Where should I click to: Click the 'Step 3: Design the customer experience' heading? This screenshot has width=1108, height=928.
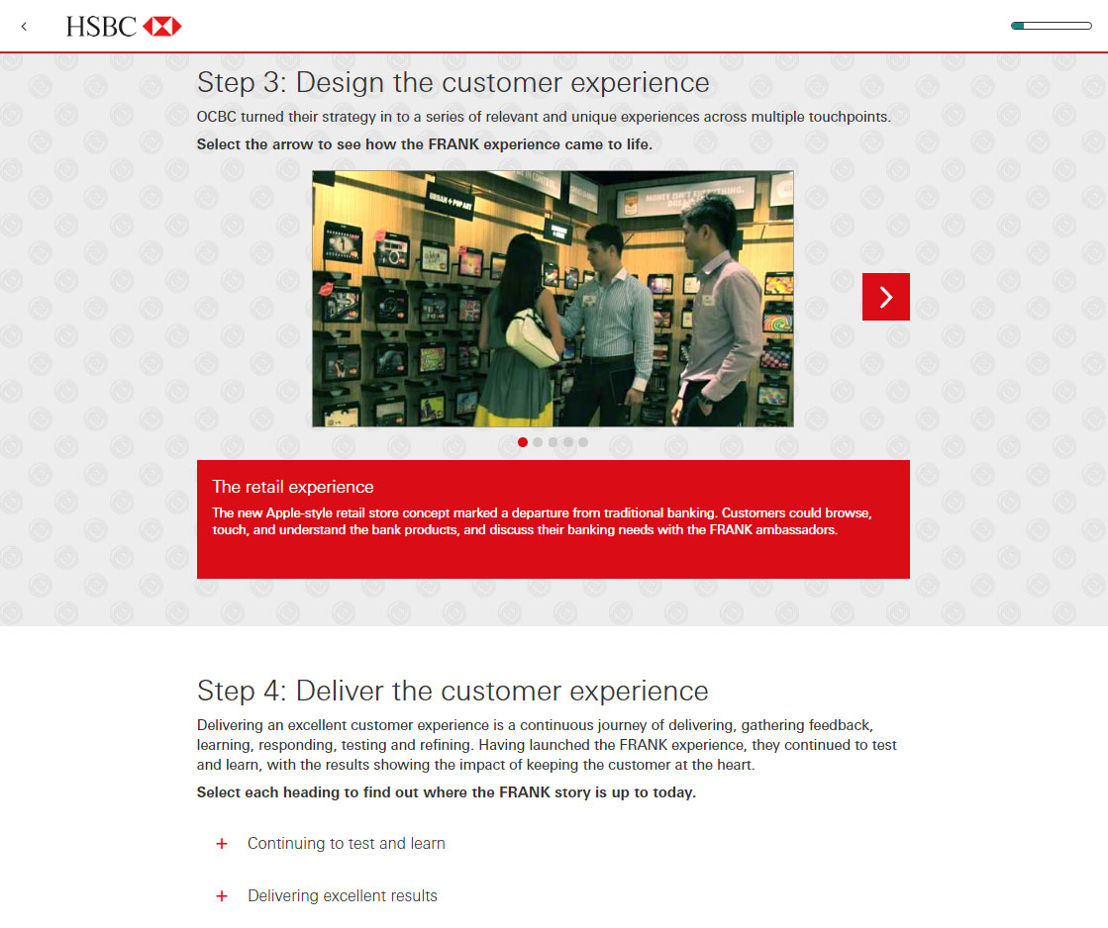[x=453, y=82]
